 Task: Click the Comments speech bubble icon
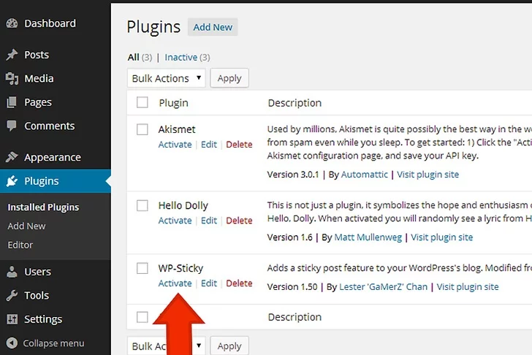point(12,126)
